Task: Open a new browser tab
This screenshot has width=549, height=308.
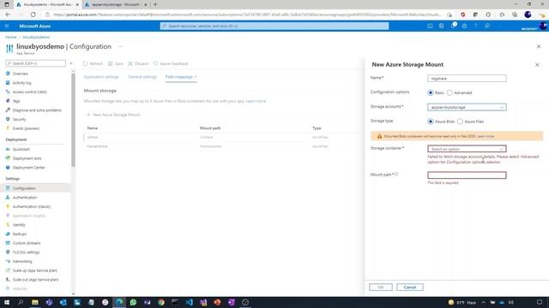Action: click(155, 4)
